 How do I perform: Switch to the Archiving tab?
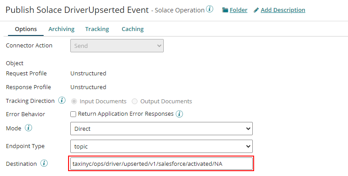coord(61,29)
